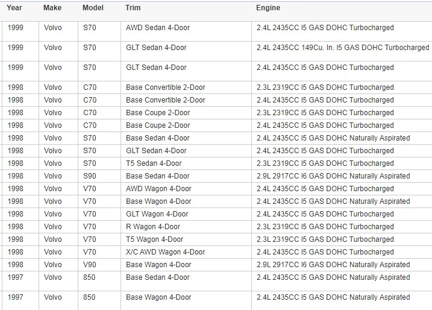Click 850 model in Base Wagon row
The image size is (432, 310).
[x=89, y=297]
